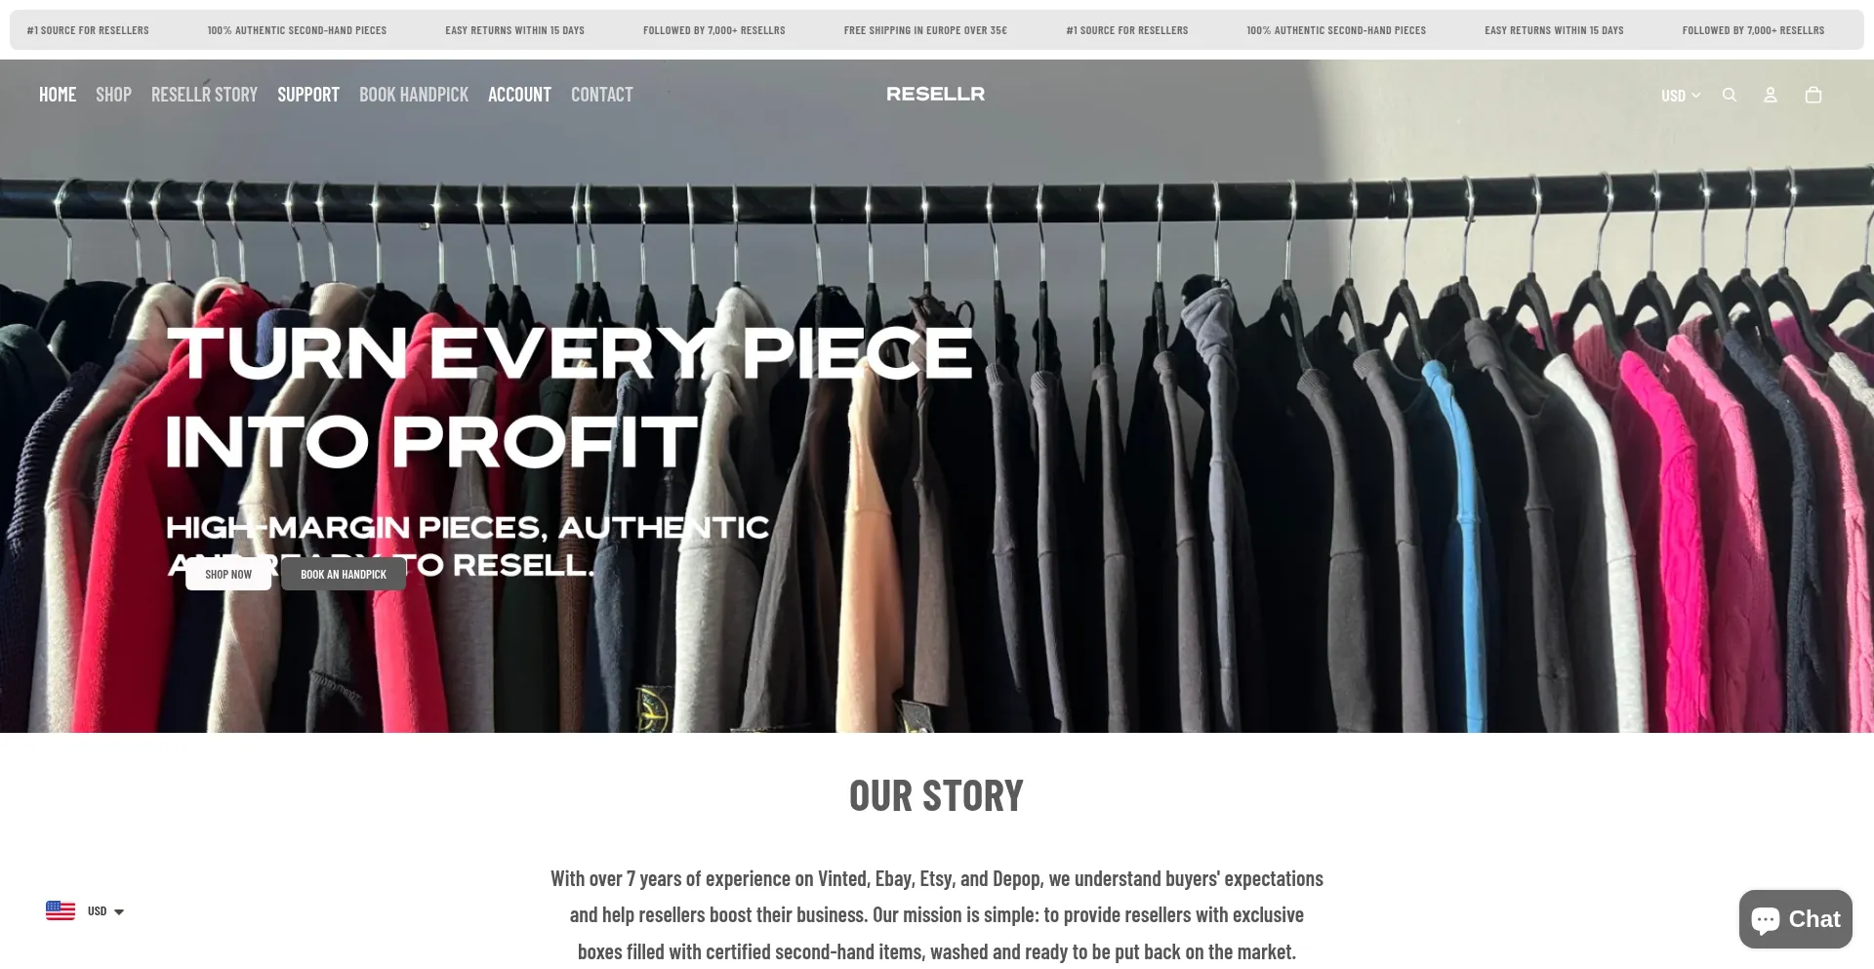
Task: Open the shopping bag cart icon
Action: (x=1813, y=95)
